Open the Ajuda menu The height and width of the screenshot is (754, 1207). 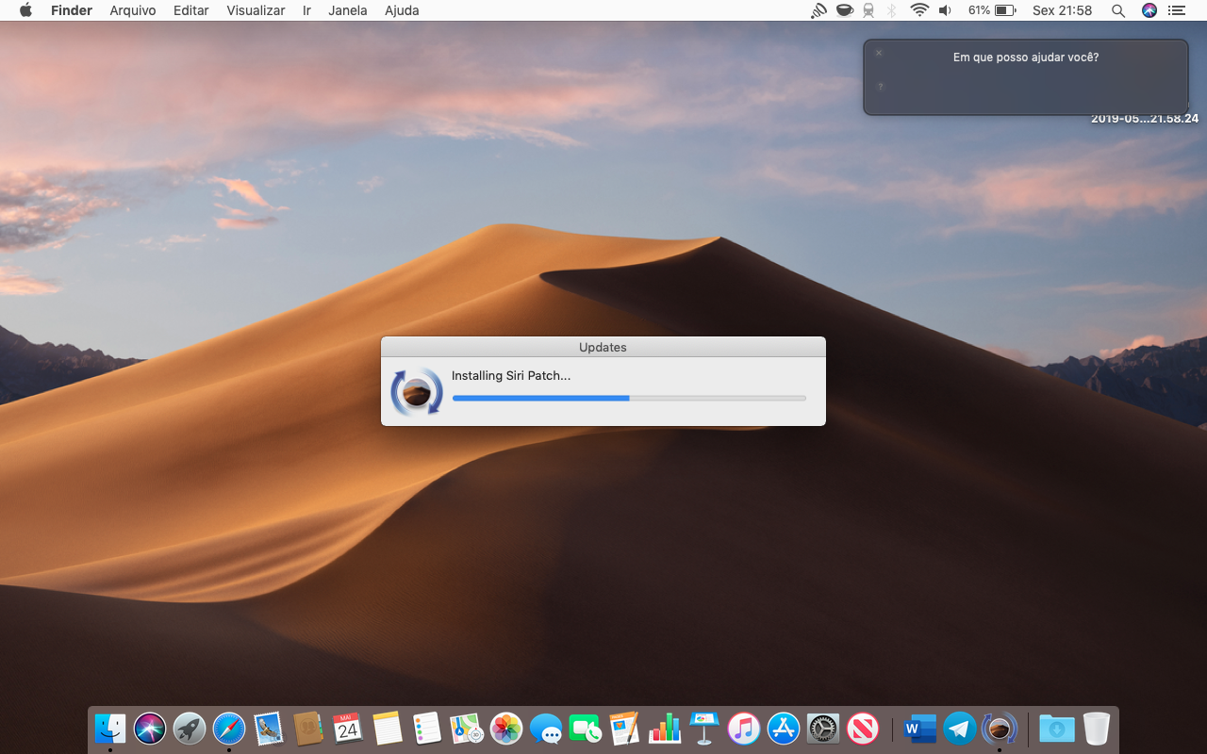click(x=402, y=10)
